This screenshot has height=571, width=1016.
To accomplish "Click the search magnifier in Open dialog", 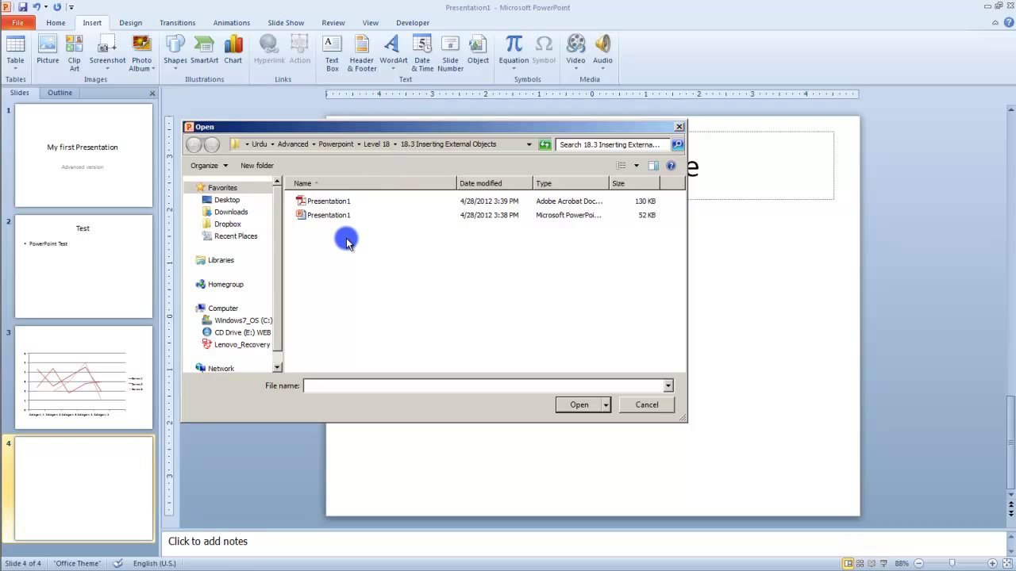I will [x=677, y=144].
